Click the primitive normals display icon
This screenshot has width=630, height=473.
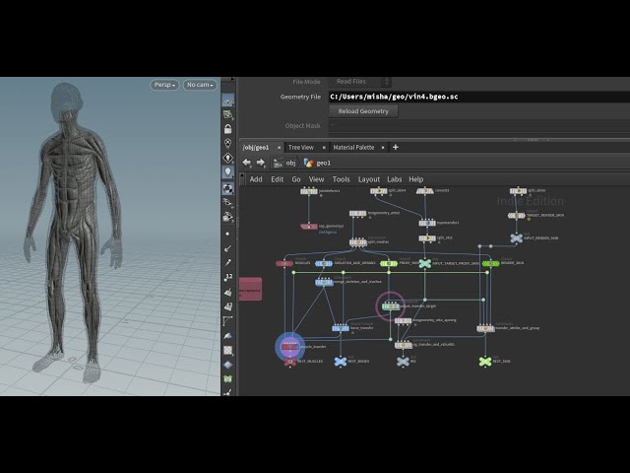227,292
